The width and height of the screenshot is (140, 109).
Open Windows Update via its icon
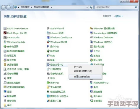tap(5, 42)
